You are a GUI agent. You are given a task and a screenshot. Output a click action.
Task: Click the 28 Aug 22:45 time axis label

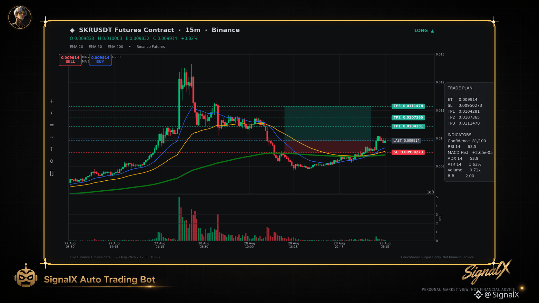(x=339, y=245)
